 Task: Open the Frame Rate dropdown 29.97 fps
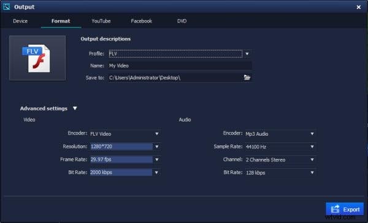point(125,159)
